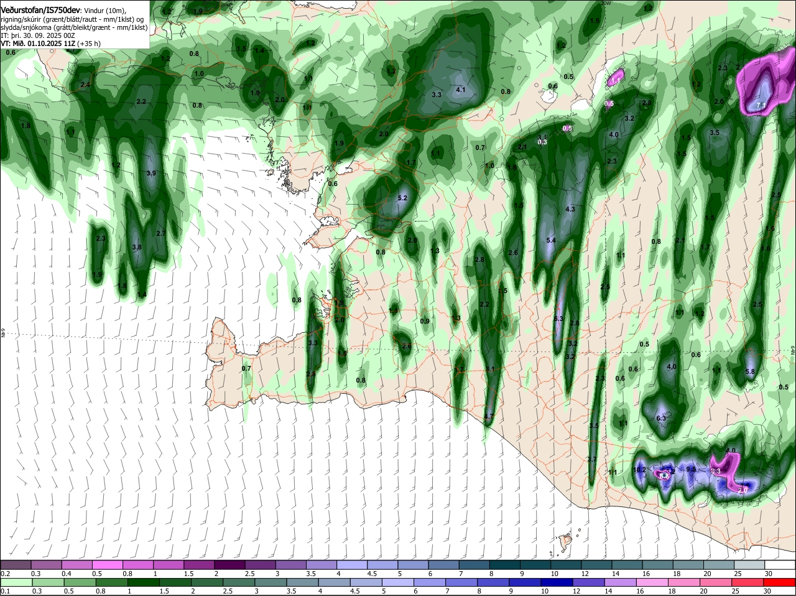Click the 3.7 precipitation value
The image size is (796, 596).
(592, 459)
